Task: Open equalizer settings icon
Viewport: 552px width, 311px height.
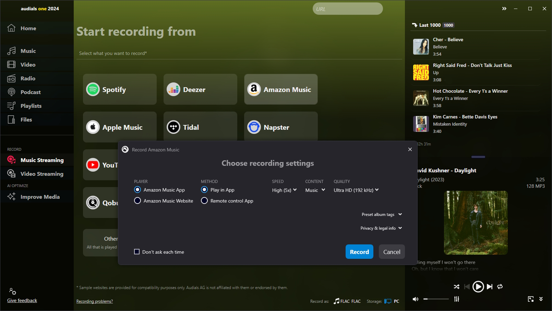Action: 457,299
